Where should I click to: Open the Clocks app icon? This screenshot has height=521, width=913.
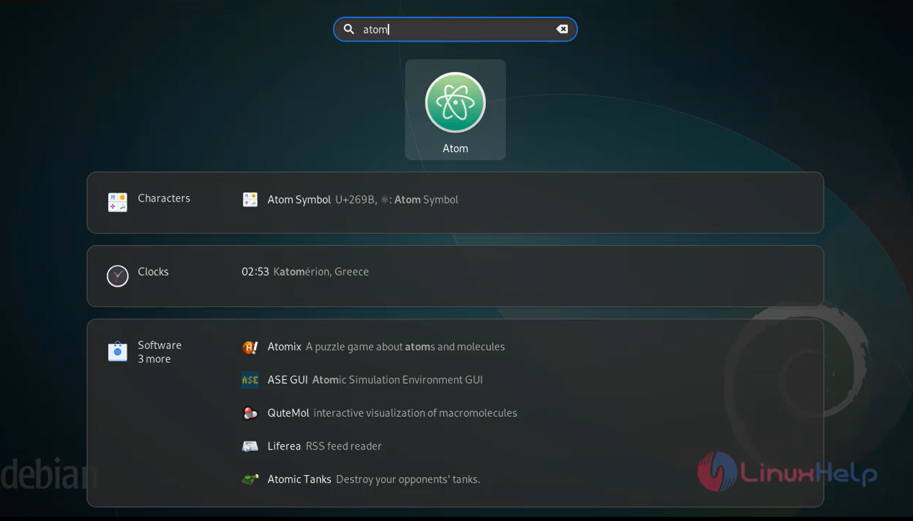tap(118, 276)
